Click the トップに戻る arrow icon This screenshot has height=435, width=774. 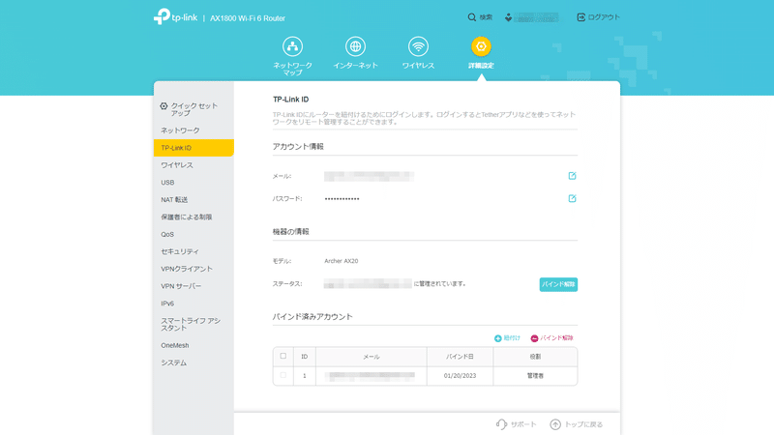[x=555, y=424]
